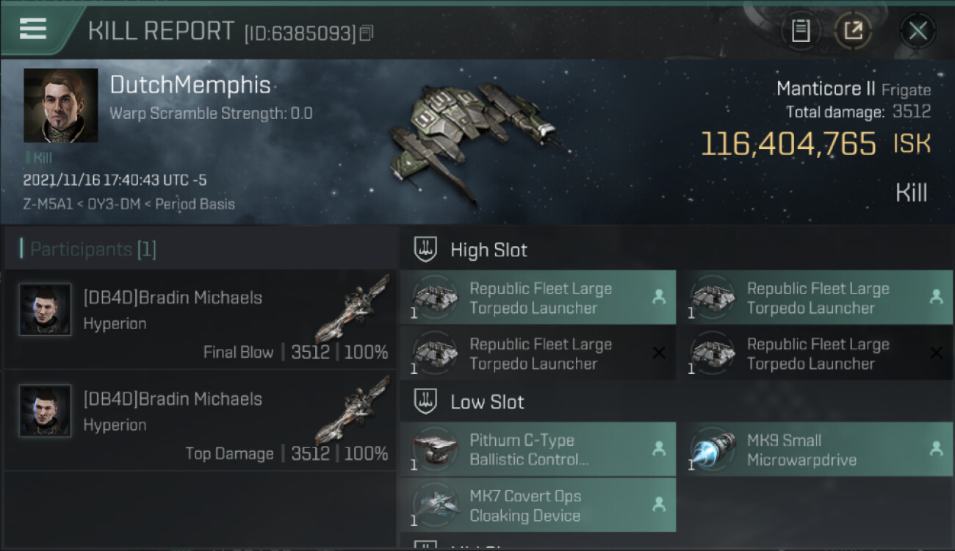Screen dimensions: 955x551
Task: Click the MK9 Small Microwarpdrive icon
Action: pyautogui.click(x=713, y=449)
